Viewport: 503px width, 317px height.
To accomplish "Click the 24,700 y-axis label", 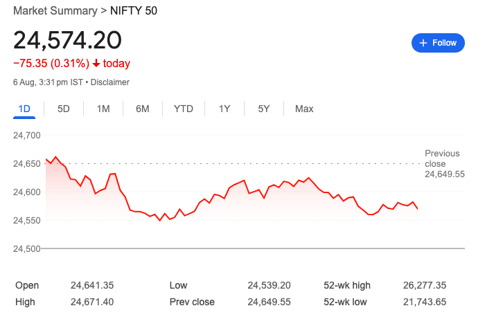I will 27,136.
